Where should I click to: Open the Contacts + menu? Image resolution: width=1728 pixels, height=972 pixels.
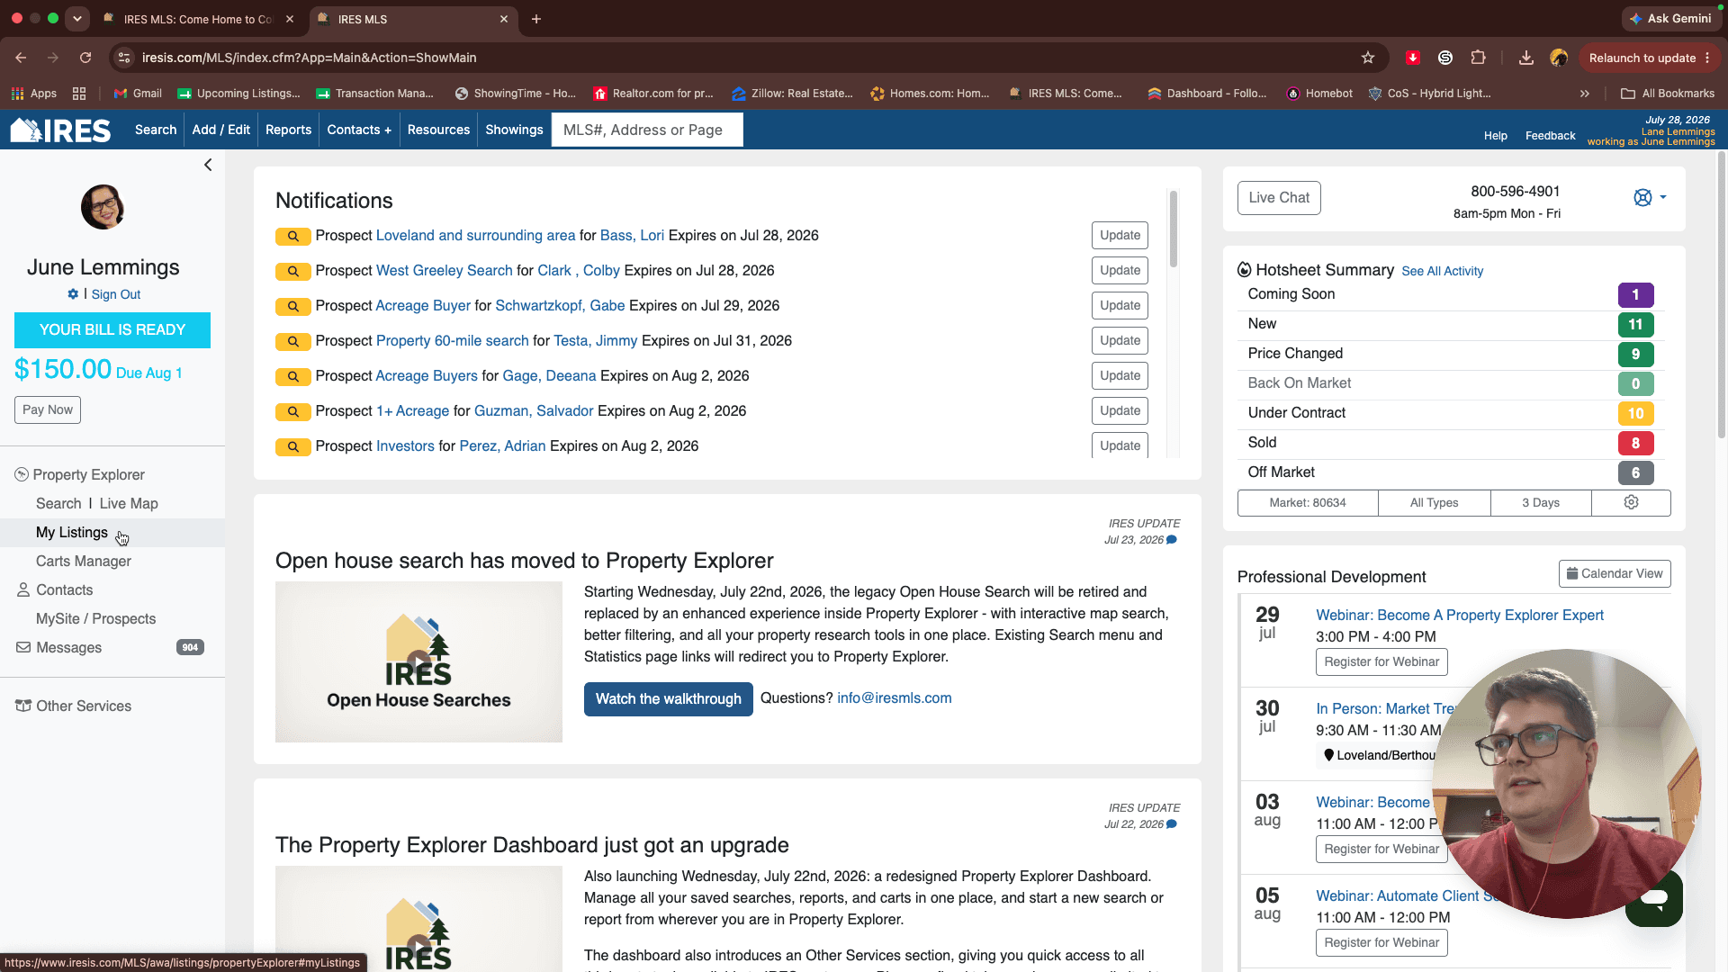pos(359,130)
